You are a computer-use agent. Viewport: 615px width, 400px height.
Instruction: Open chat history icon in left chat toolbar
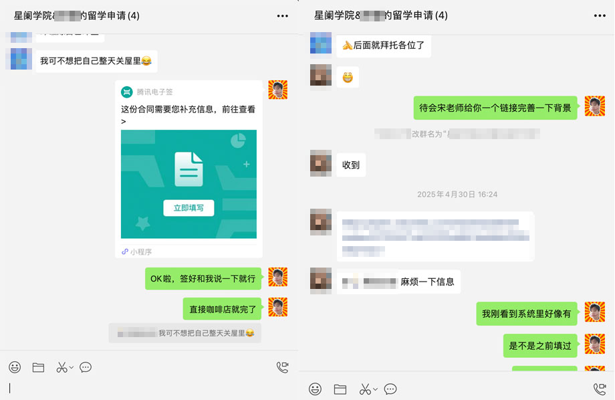coord(86,367)
